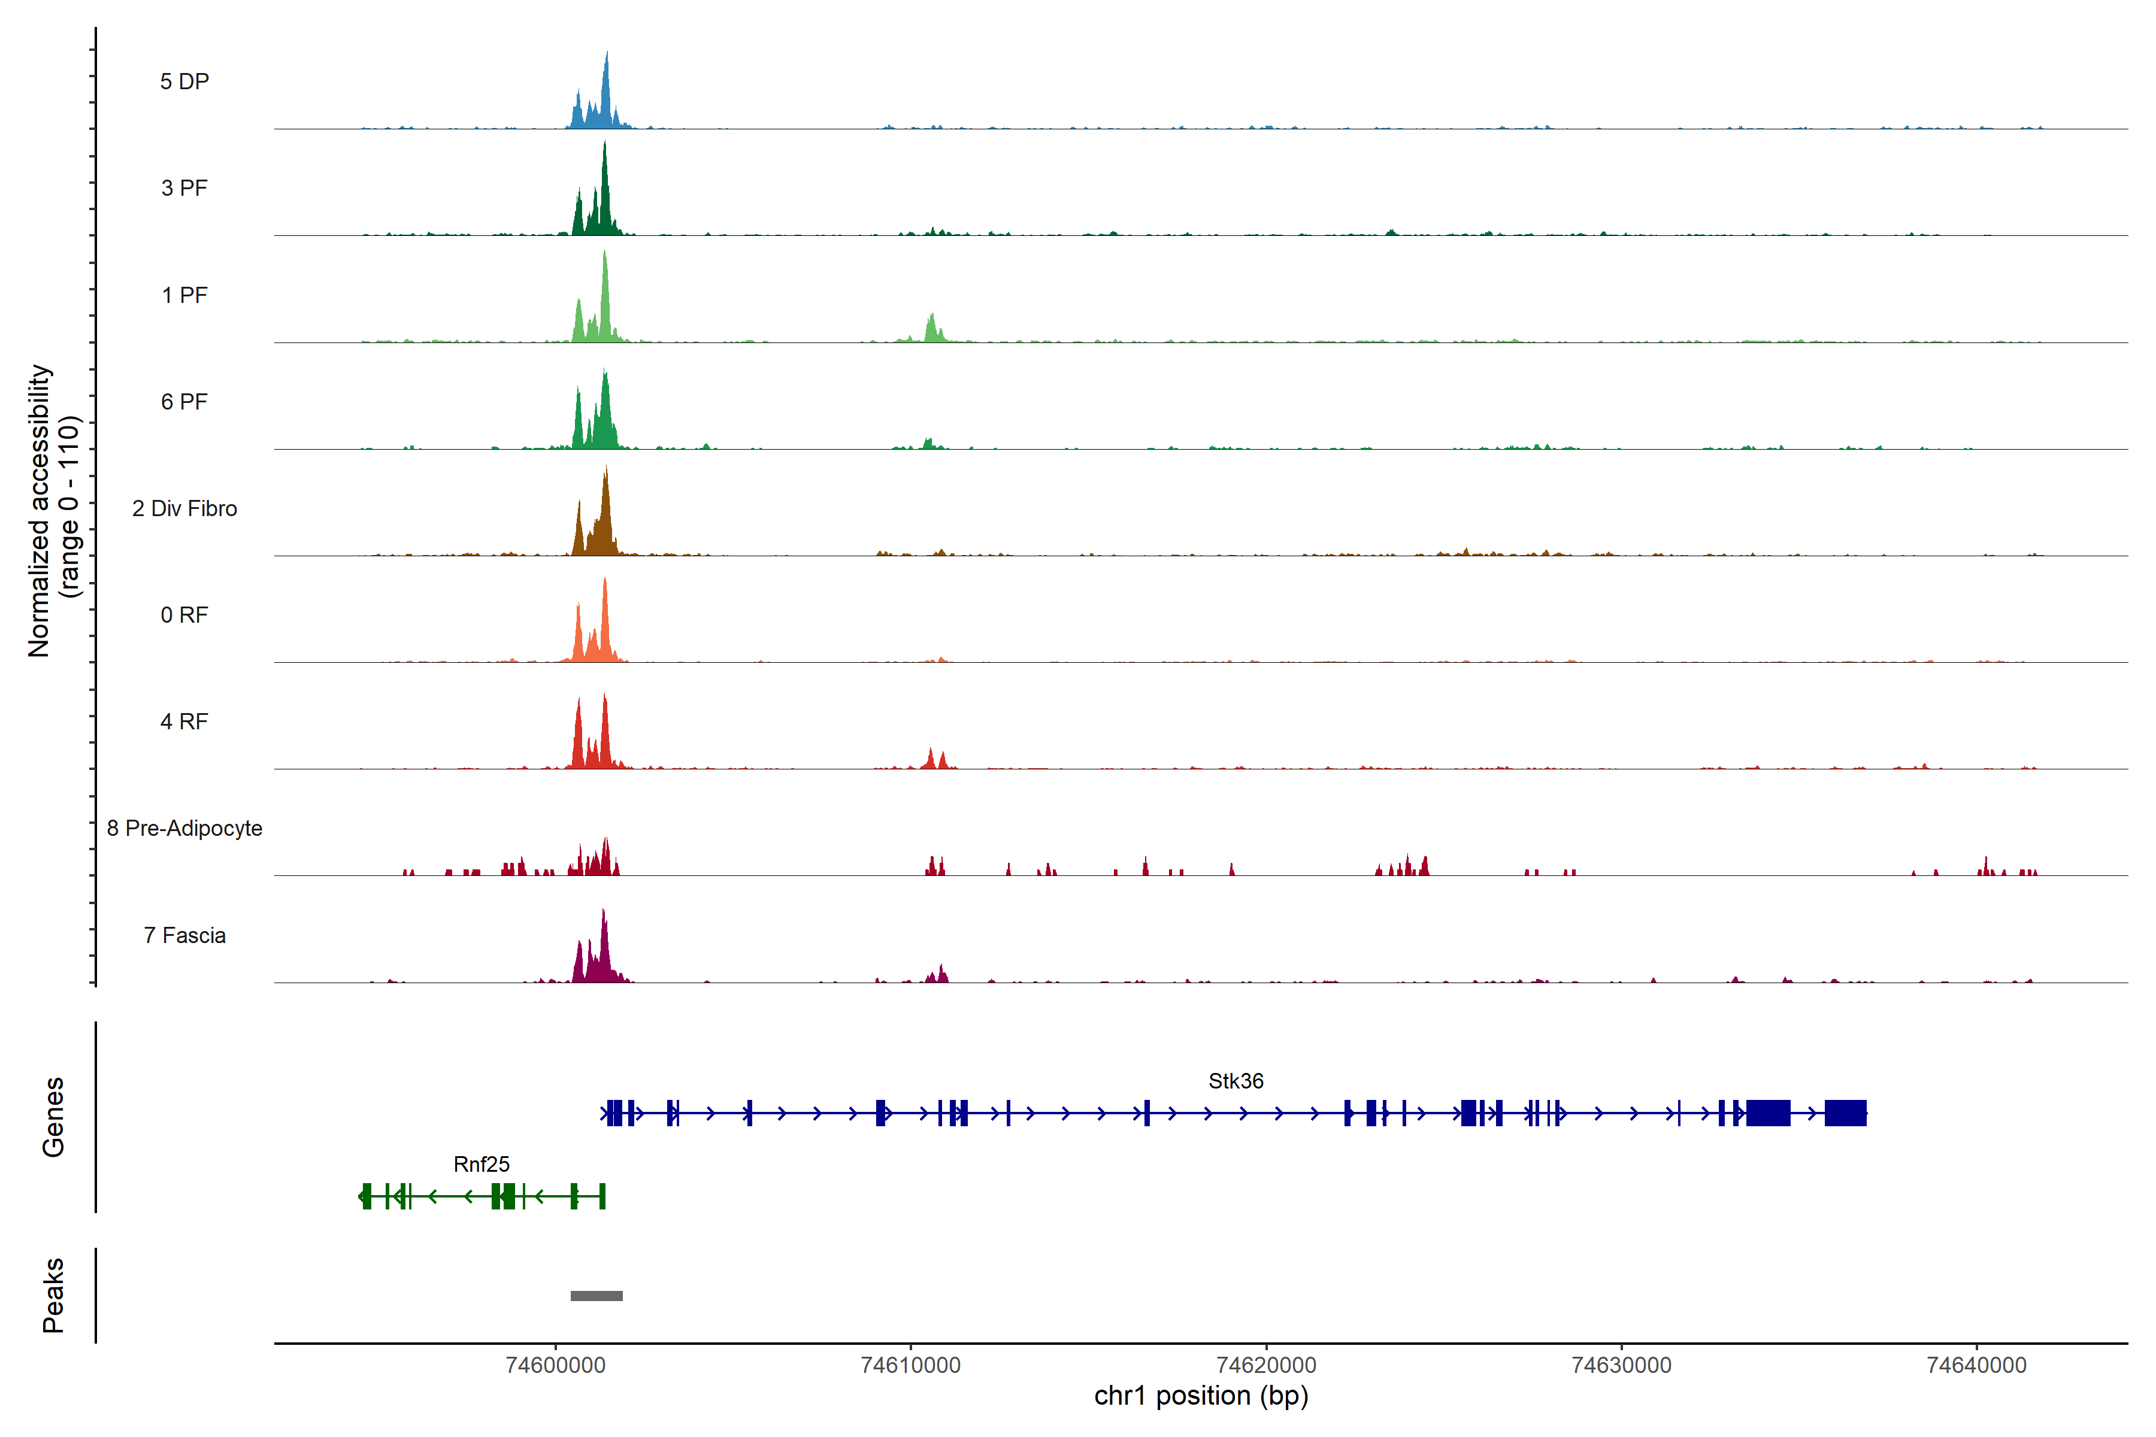Viewport: 2156px width, 1437px height.
Task: Click the 74620000 axis tick label
Action: click(1266, 1366)
